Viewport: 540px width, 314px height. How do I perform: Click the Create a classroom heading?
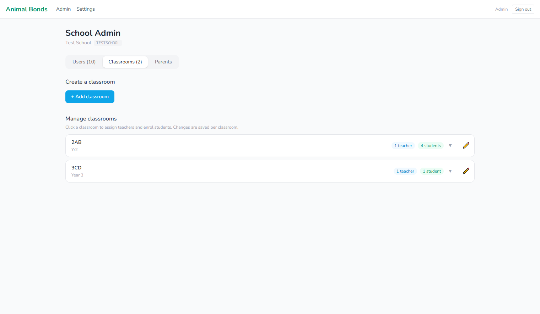pyautogui.click(x=90, y=82)
